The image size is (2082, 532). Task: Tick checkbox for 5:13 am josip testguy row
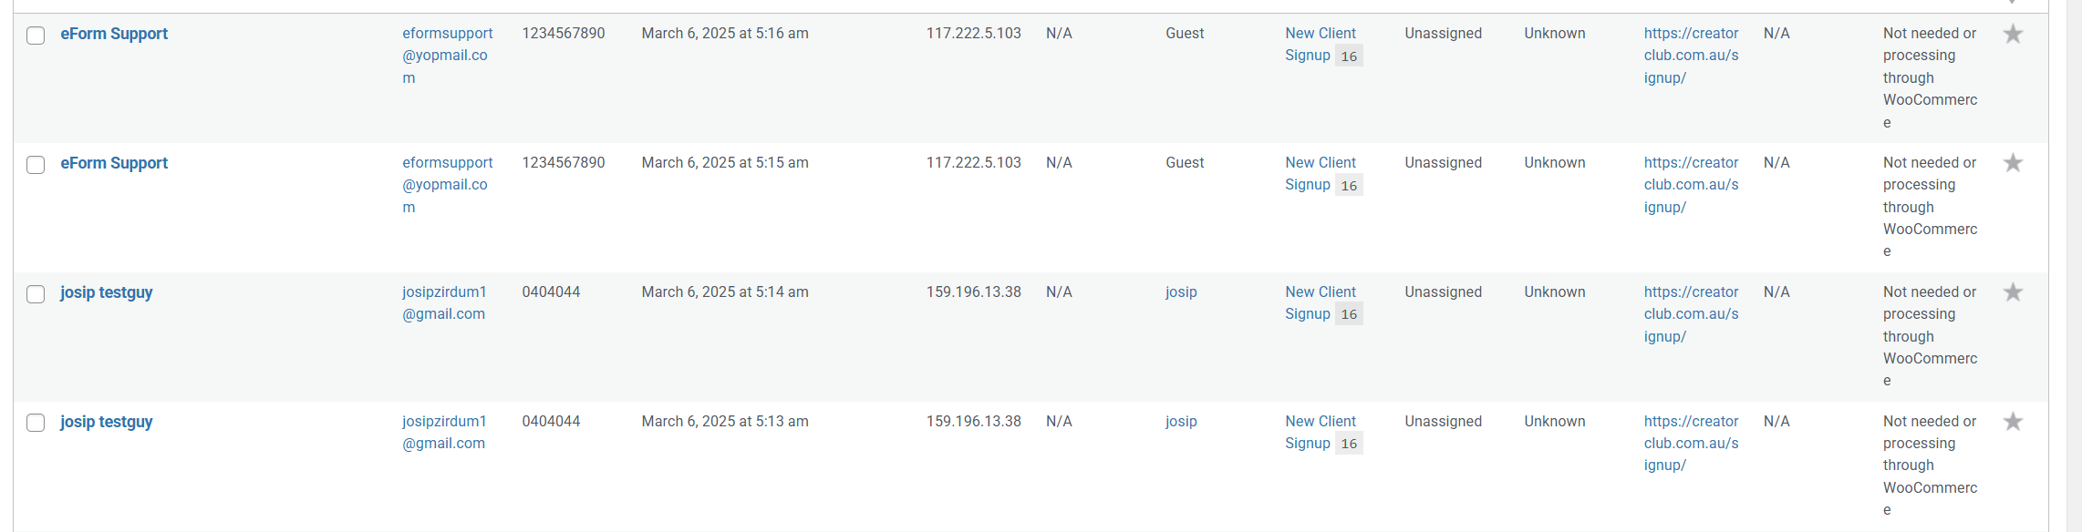tap(36, 423)
